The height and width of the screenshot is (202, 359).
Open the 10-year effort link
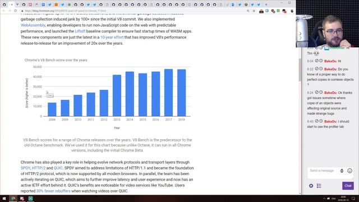pos(112,37)
